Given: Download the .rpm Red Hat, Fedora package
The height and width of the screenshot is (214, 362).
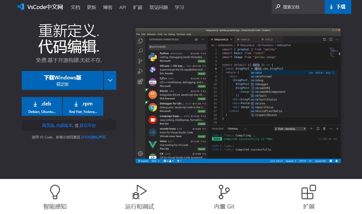Looking at the screenshot, I should 83,107.
